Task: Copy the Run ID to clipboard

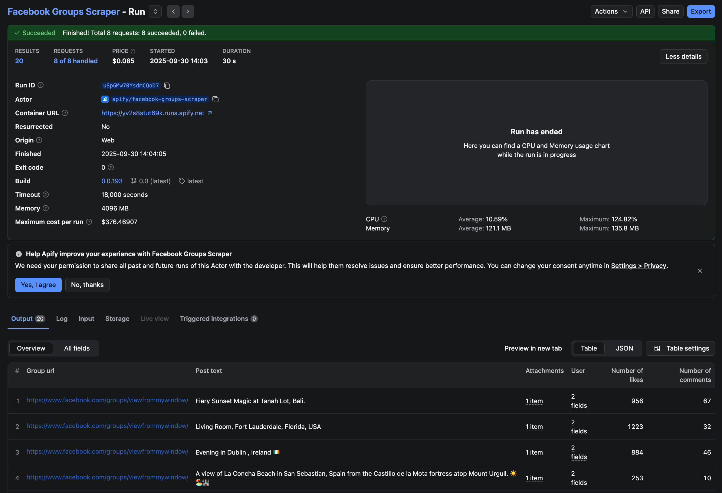Action: coord(167,86)
